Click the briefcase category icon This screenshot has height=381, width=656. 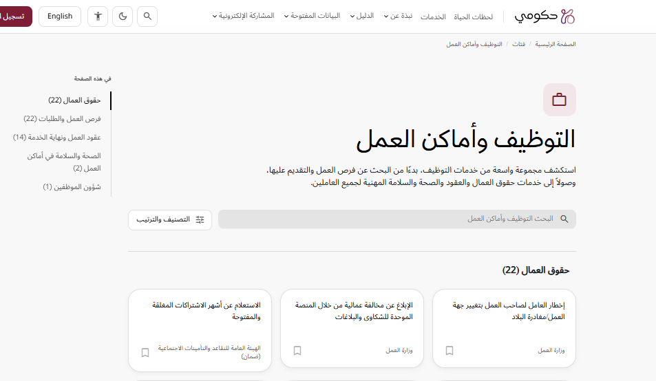click(x=560, y=100)
